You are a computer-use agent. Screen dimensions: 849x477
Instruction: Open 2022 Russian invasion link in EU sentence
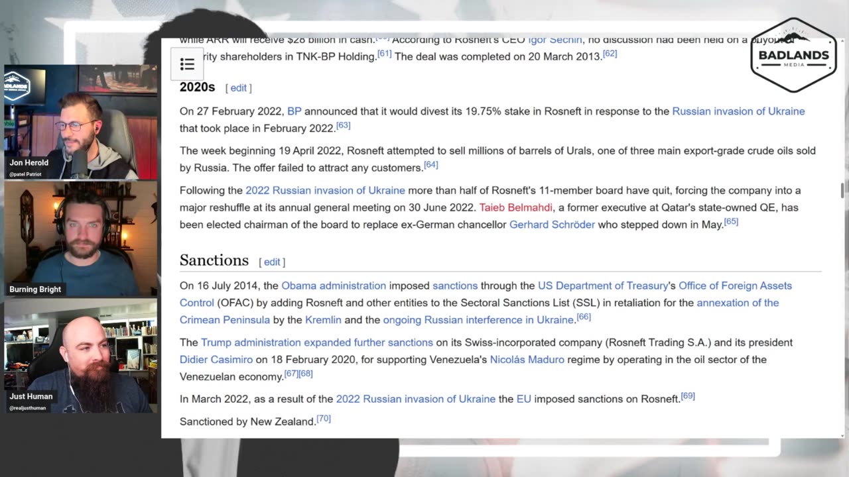[x=416, y=399]
